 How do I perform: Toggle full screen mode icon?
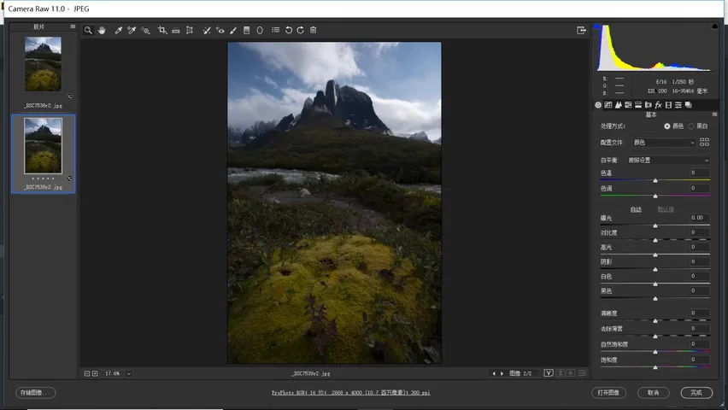coord(581,30)
